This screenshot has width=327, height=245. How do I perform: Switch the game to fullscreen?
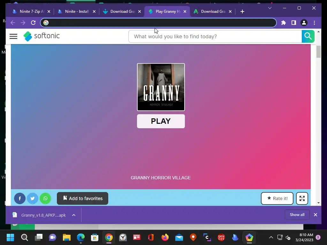[302, 198]
